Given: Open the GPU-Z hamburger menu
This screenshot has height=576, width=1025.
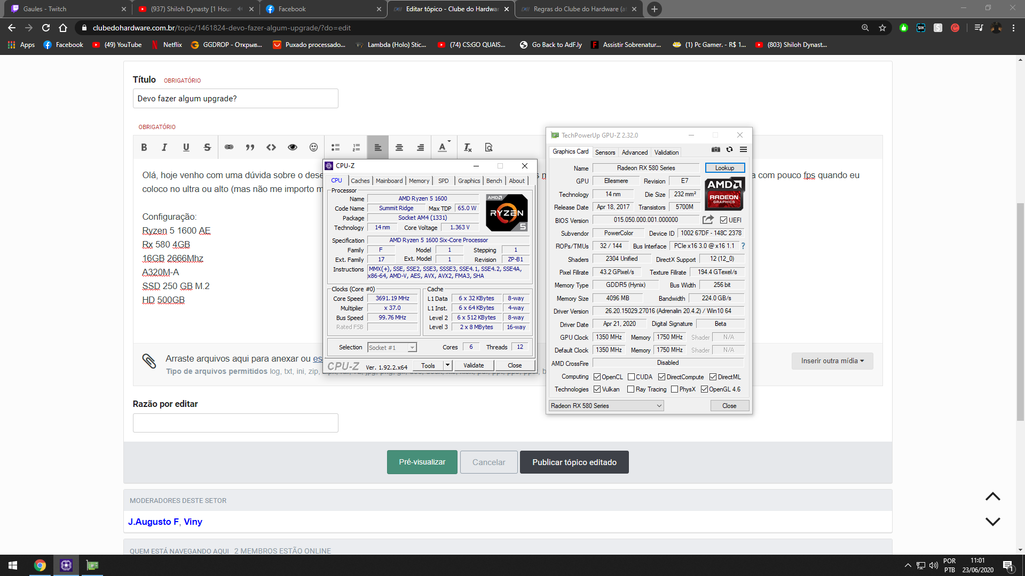Looking at the screenshot, I should point(743,150).
